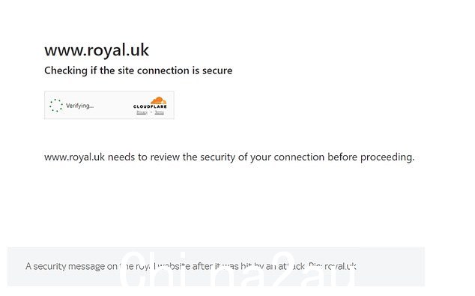This screenshot has width=475, height=296.
Task: Click the A security message caption text
Action: click(x=190, y=266)
